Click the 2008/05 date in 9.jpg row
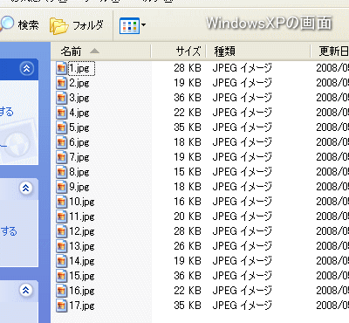 [332, 187]
